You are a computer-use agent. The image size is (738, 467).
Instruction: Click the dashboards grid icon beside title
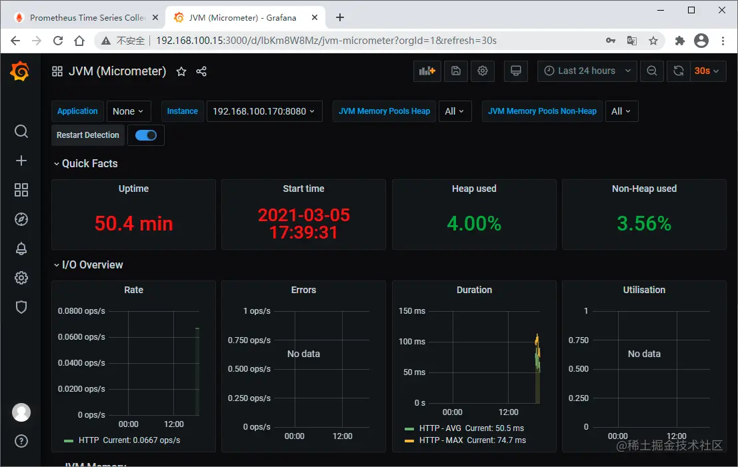57,71
